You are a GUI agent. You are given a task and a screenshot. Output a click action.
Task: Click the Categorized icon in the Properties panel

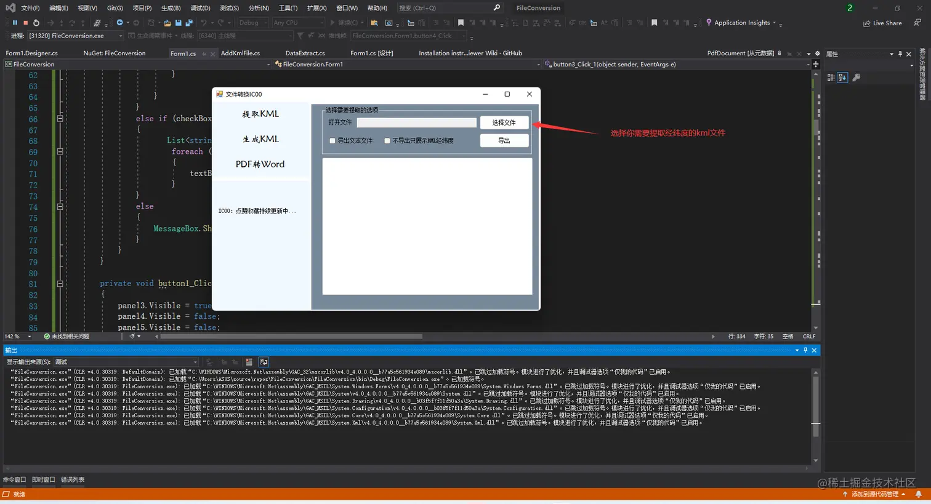(831, 78)
